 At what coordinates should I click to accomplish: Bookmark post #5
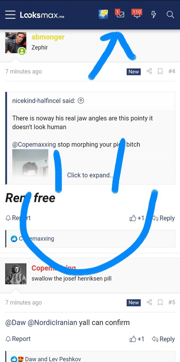coord(160,302)
